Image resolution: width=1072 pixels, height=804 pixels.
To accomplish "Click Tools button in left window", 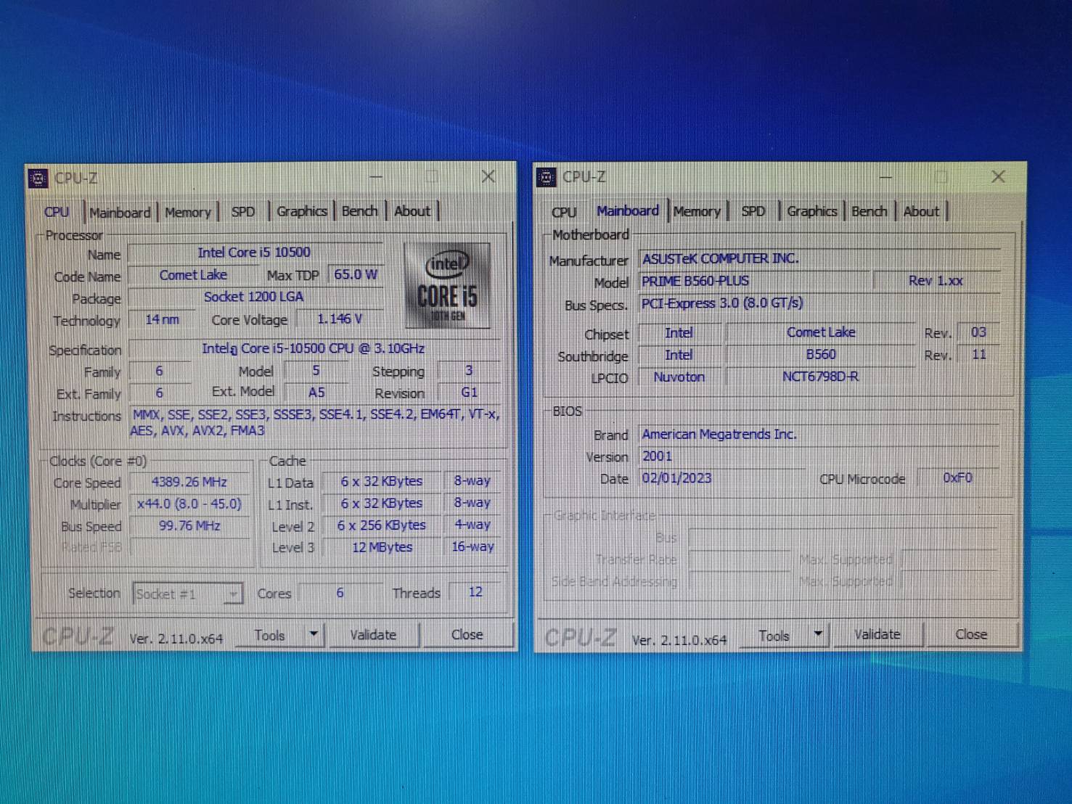I will [269, 636].
